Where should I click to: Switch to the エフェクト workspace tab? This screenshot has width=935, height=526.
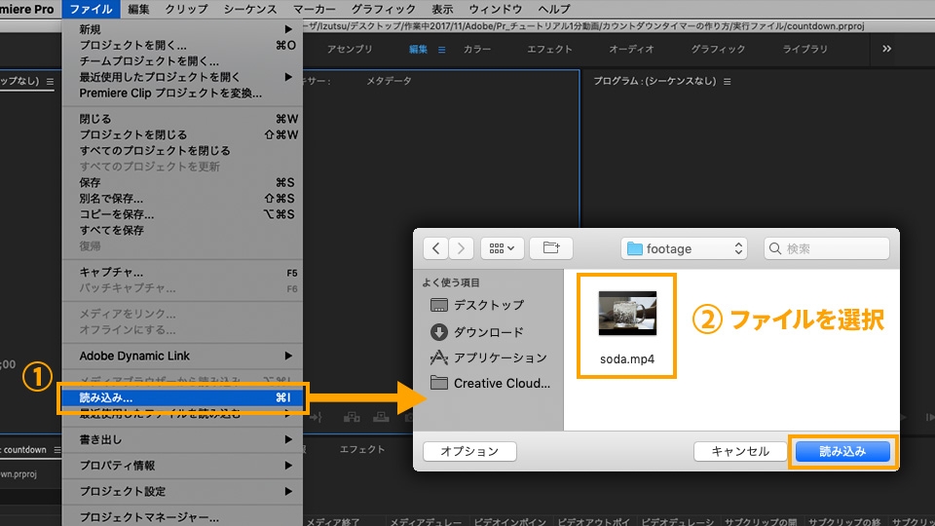[x=549, y=49]
